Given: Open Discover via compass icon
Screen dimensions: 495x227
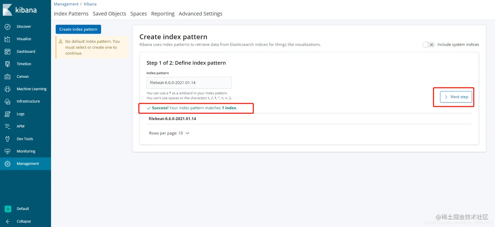Looking at the screenshot, I should click(8, 26).
